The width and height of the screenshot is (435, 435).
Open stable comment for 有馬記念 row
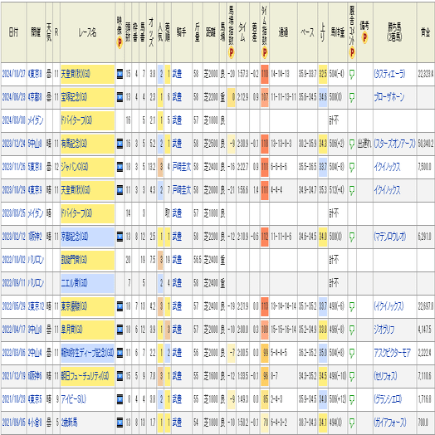click(352, 144)
